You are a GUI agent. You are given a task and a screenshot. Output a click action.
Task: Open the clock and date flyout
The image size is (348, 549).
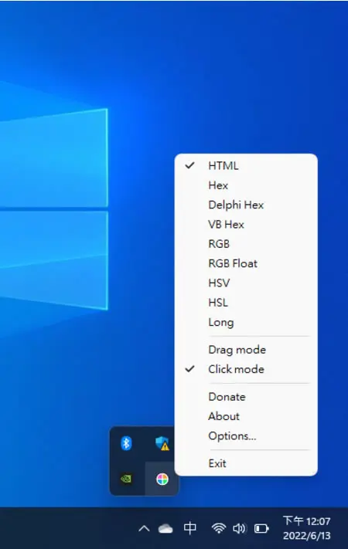306,528
